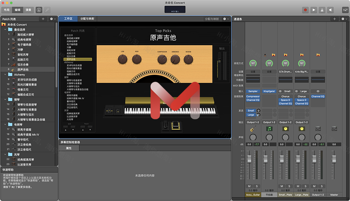
Task: Add a channel strip with plus button
Action: click(x=334, y=19)
